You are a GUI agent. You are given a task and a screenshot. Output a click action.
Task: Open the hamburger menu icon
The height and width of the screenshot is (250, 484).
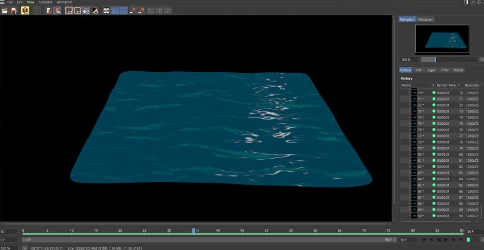click(3, 2)
